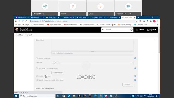Open help icon for Disable this project
Screen dimensions: 174x98
(135, 76)
